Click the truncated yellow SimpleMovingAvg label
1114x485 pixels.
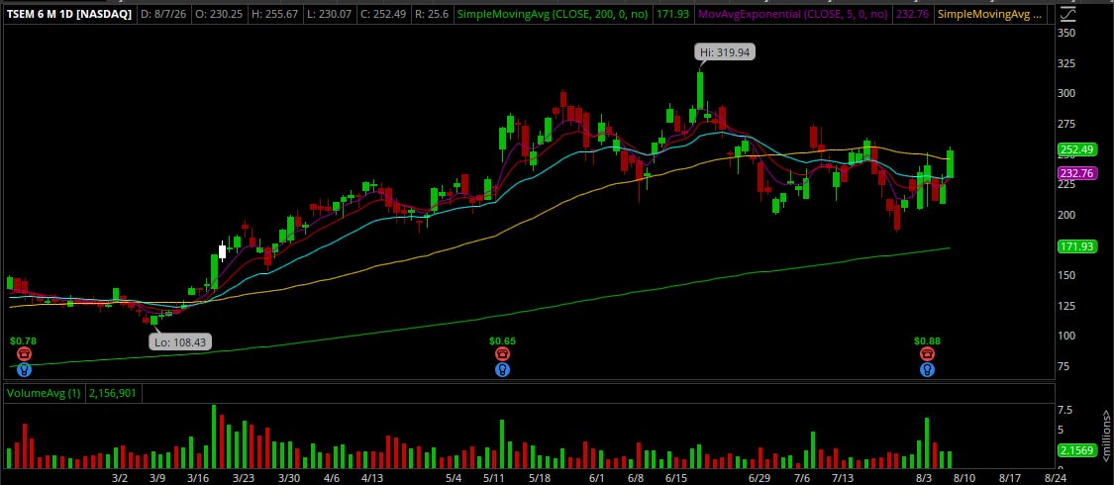pos(990,14)
